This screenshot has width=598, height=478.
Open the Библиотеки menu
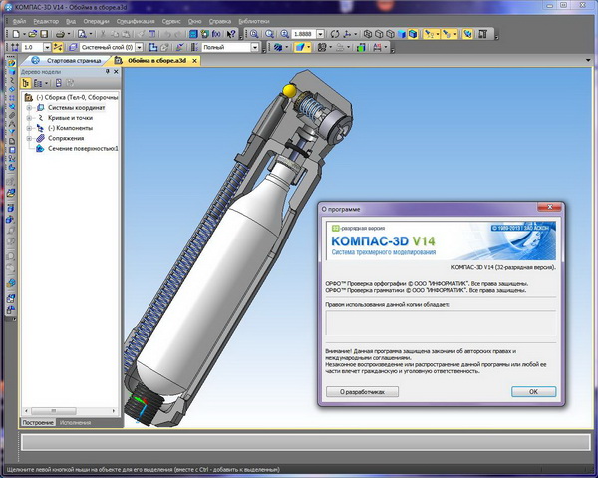(253, 20)
